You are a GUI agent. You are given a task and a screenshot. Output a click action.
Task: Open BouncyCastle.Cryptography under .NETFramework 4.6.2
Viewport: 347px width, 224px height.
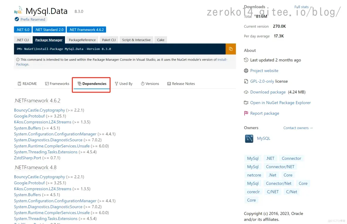pyautogui.click(x=39, y=110)
